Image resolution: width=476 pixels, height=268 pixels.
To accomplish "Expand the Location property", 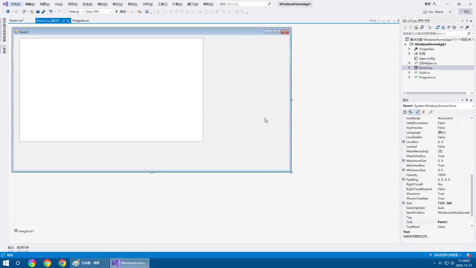I will 403,142.
